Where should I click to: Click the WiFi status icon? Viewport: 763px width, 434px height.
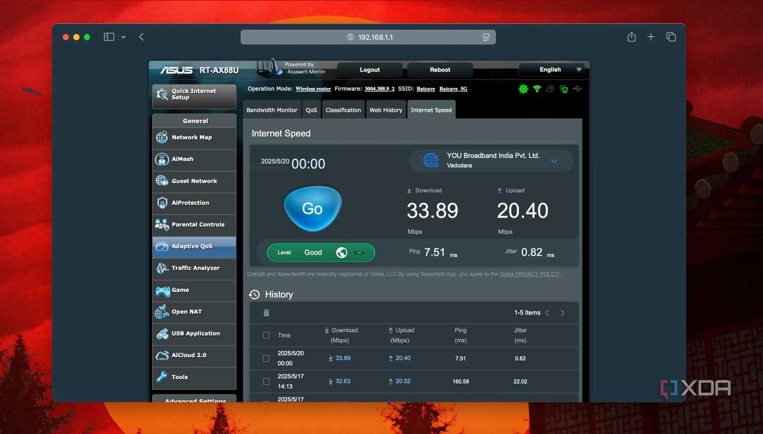pos(537,89)
